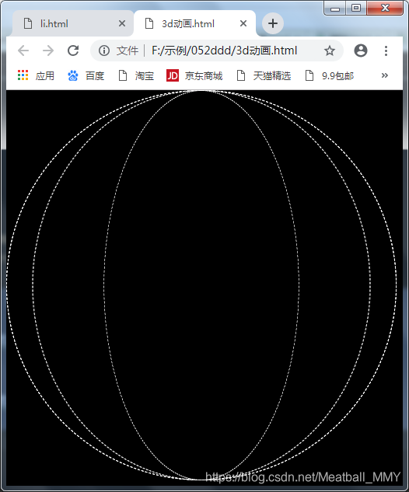Open the 天猫精选 bookmark

point(264,75)
